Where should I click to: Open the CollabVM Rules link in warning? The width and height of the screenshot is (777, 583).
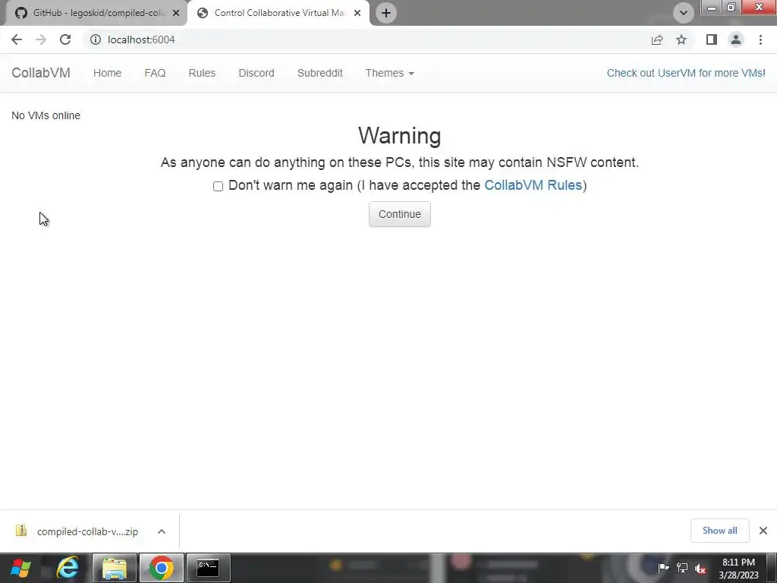tap(533, 185)
